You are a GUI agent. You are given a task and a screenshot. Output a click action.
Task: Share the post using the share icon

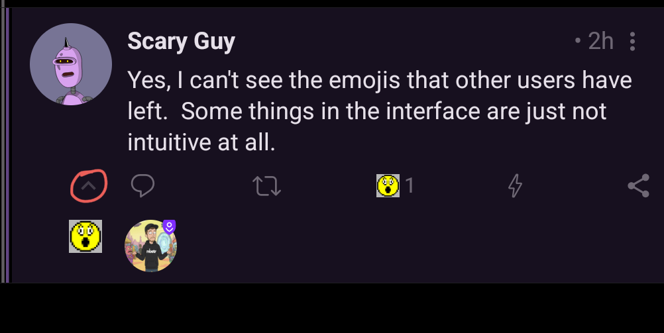coord(637,187)
